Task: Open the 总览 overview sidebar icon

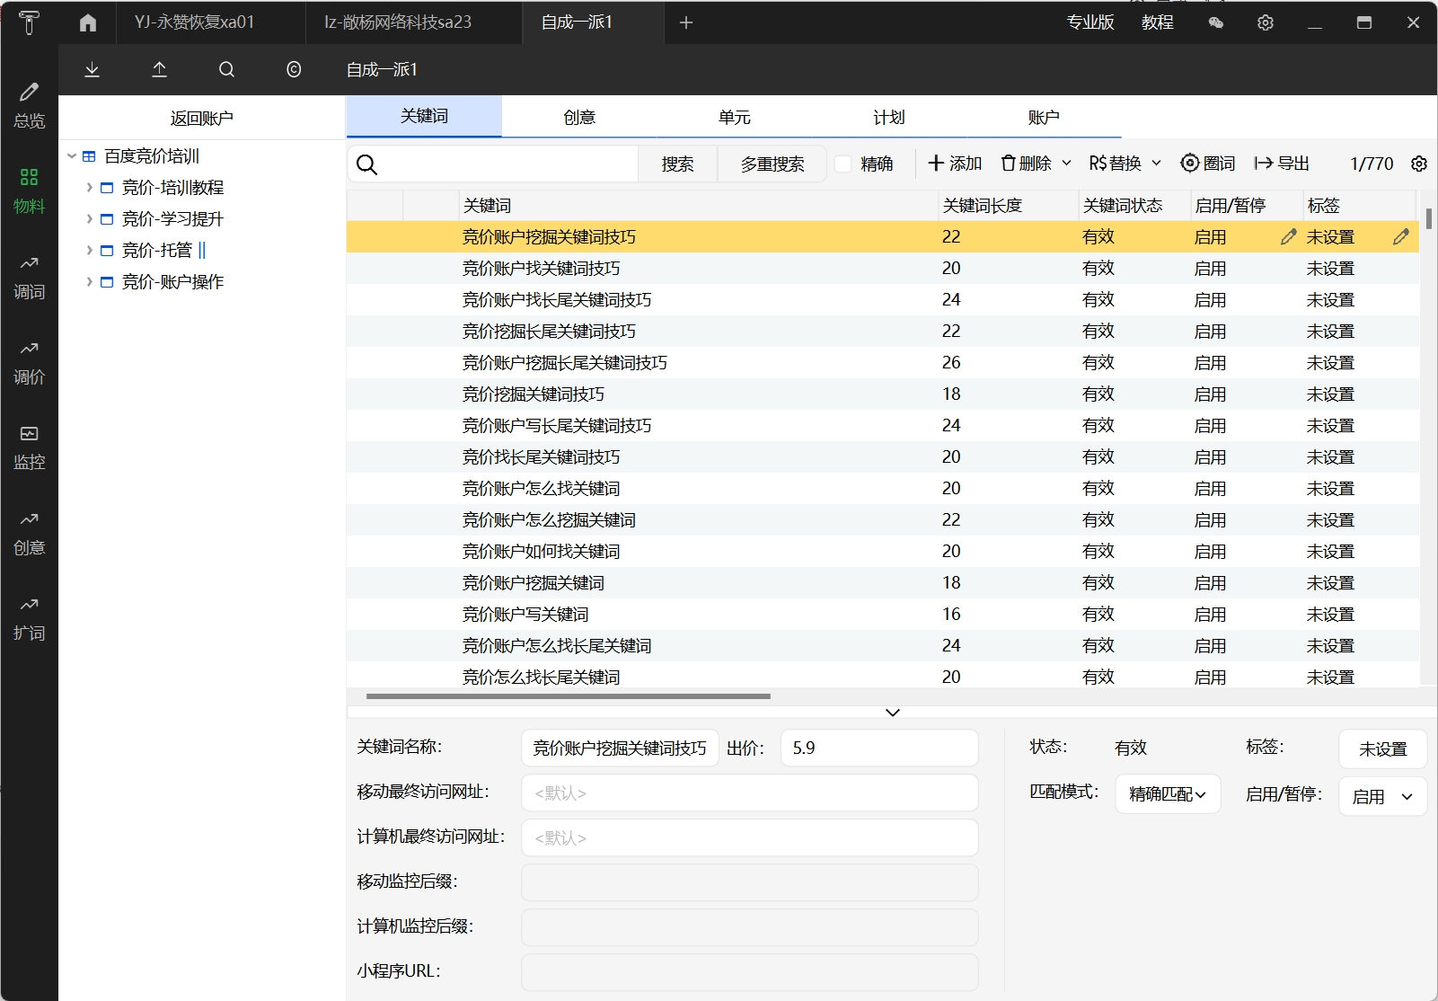Action: click(29, 105)
